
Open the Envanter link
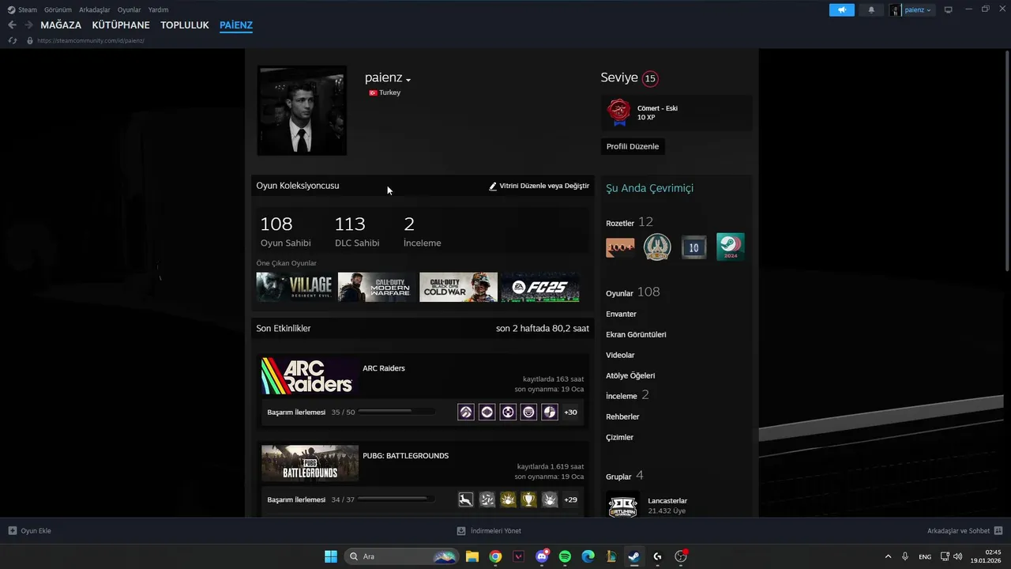(621, 314)
